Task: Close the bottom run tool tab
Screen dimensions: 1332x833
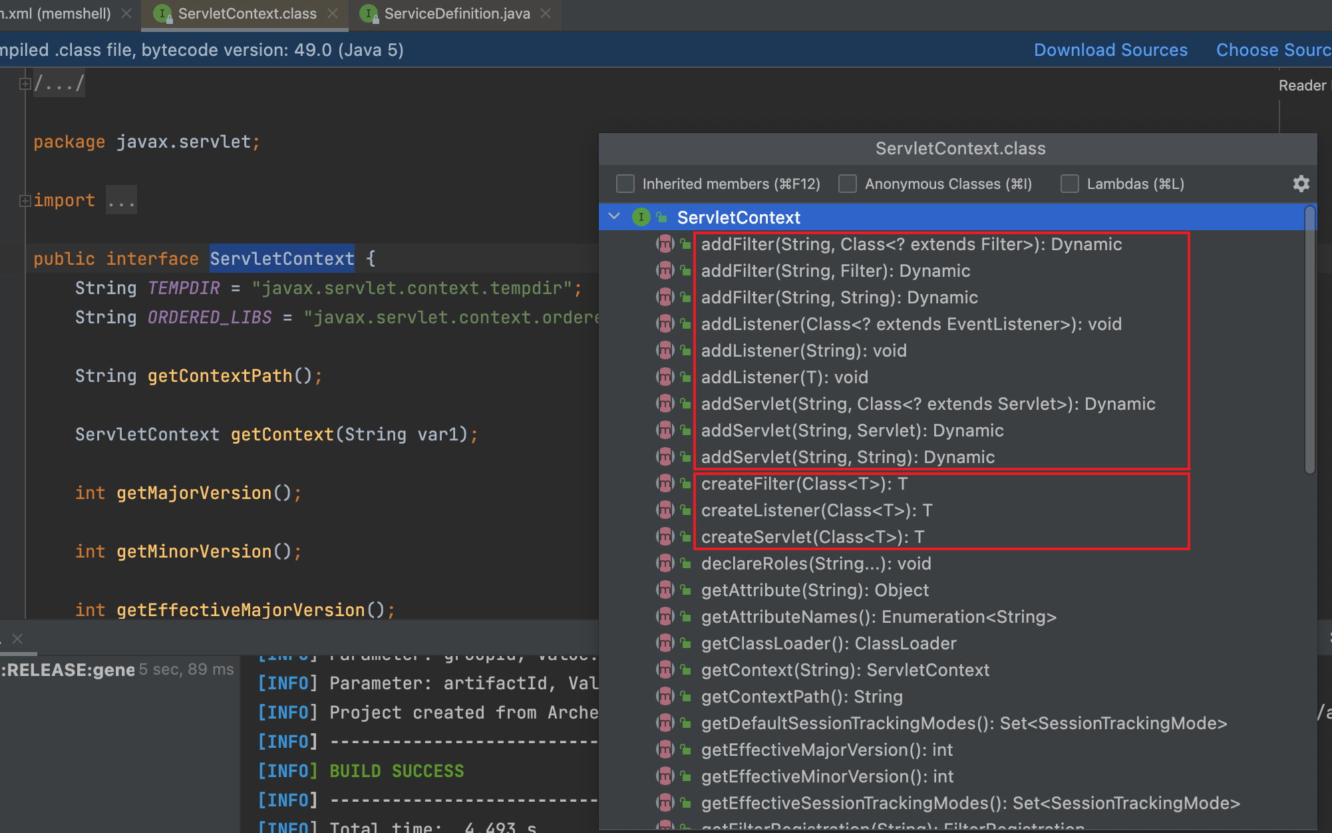Action: [x=18, y=639]
